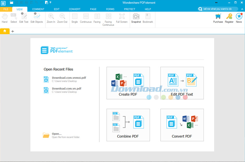
Task: Click the Wondershare PDFelement logo
Action: [57, 50]
